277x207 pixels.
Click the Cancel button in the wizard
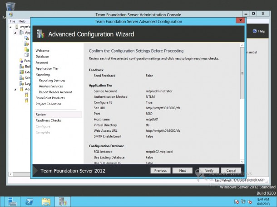[231, 170]
